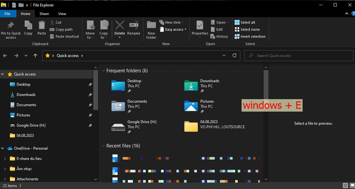
Task: Collapse the Frequent folders section
Action: pos(103,70)
